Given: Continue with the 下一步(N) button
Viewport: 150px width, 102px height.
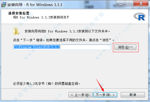Looking at the screenshot, I should tap(105, 95).
